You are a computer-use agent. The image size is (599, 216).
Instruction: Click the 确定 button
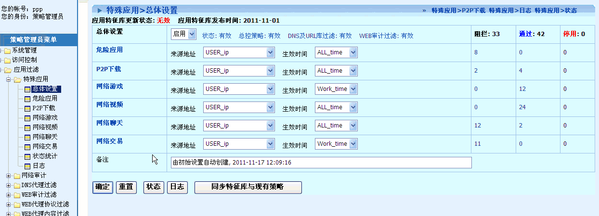click(102, 187)
